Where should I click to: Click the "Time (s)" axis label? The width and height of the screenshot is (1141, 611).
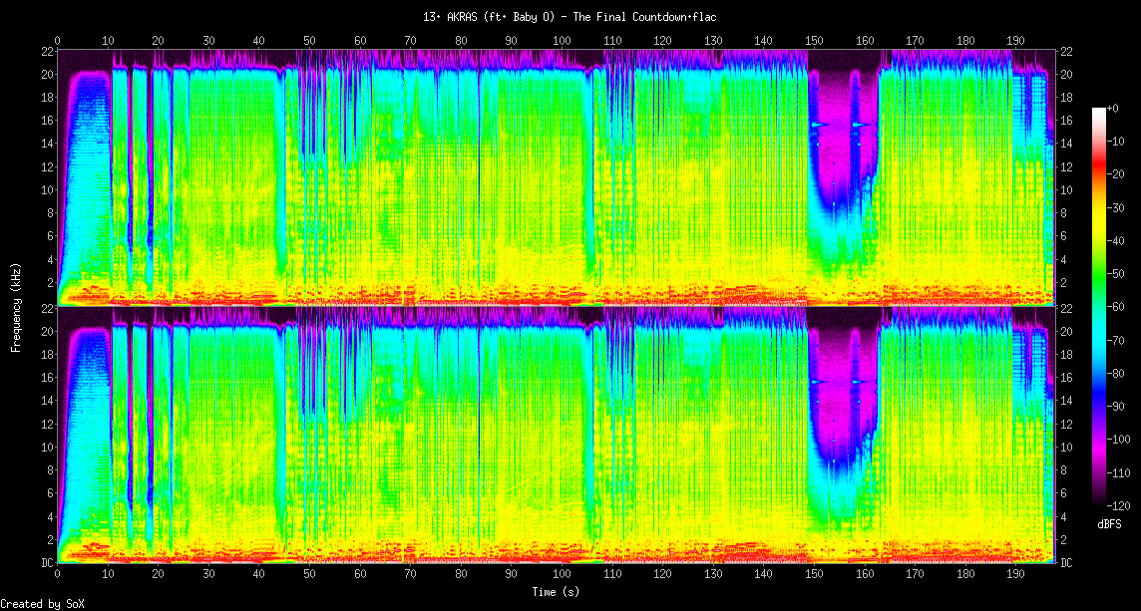pos(555,592)
